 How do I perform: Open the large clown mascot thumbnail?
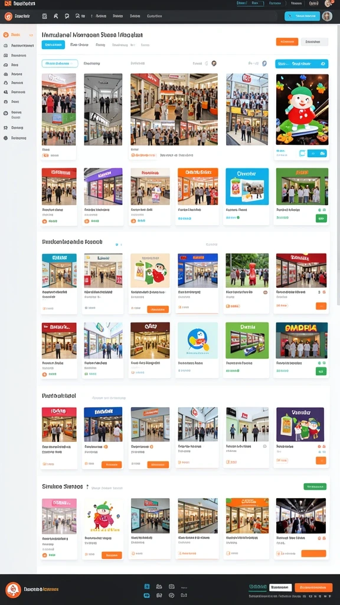pyautogui.click(x=302, y=109)
